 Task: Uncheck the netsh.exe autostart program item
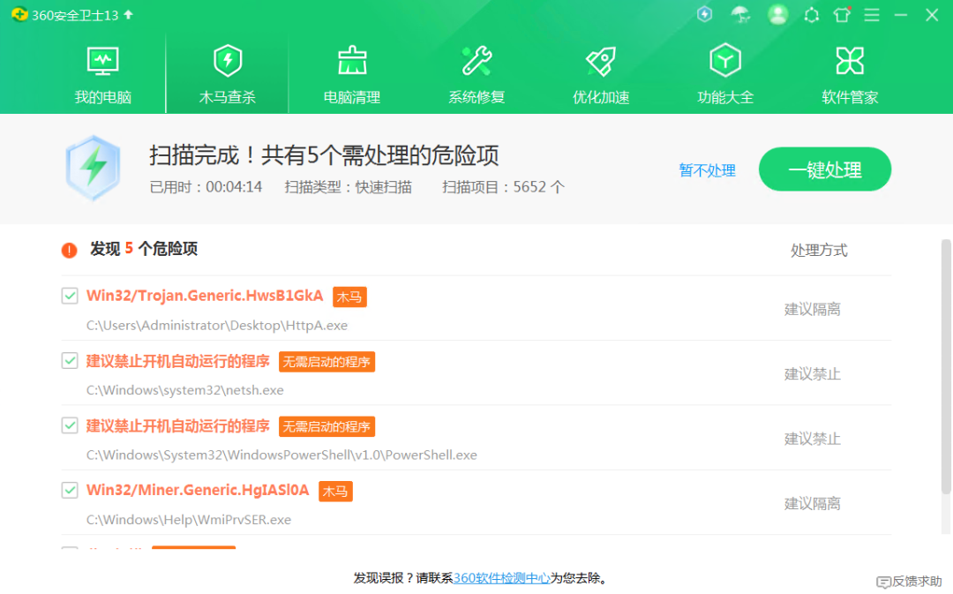click(x=70, y=360)
